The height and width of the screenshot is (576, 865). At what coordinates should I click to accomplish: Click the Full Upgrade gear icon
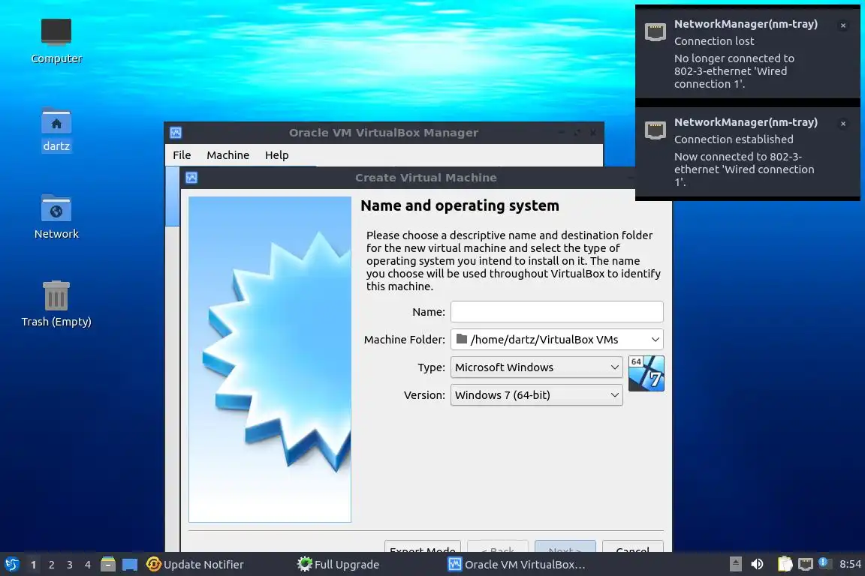pos(305,564)
